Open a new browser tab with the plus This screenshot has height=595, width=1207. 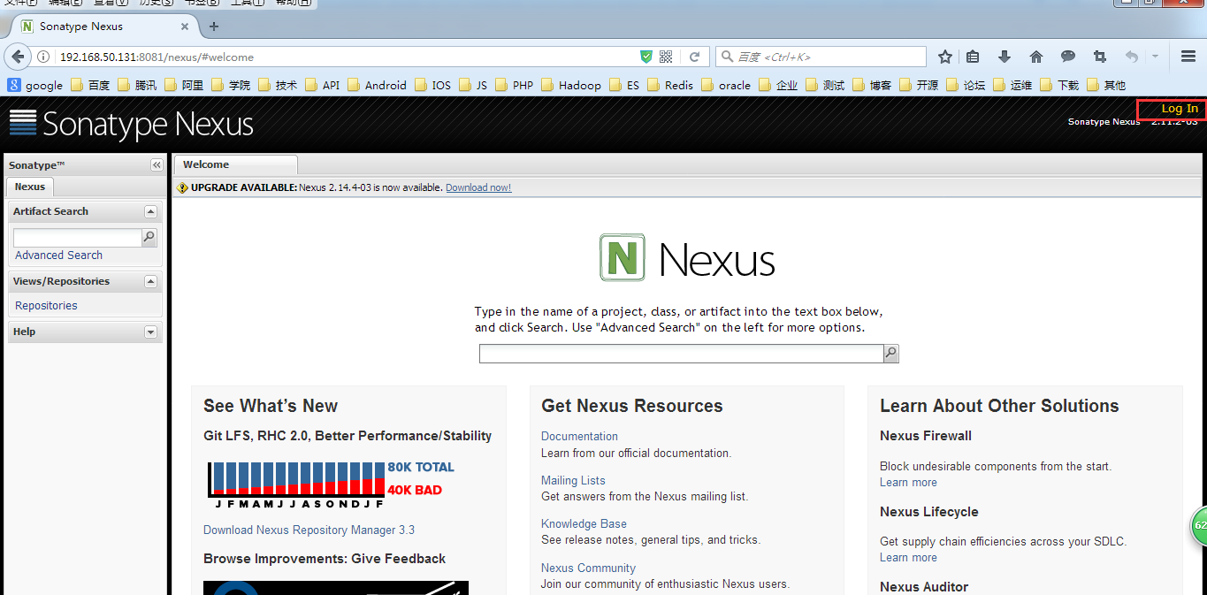214,27
